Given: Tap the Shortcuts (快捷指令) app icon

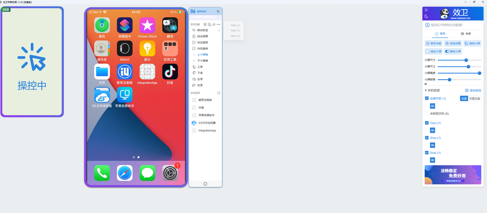Looking at the screenshot, I should pos(124,25).
